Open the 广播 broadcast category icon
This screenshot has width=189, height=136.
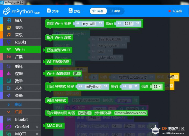[x=9, y=57]
